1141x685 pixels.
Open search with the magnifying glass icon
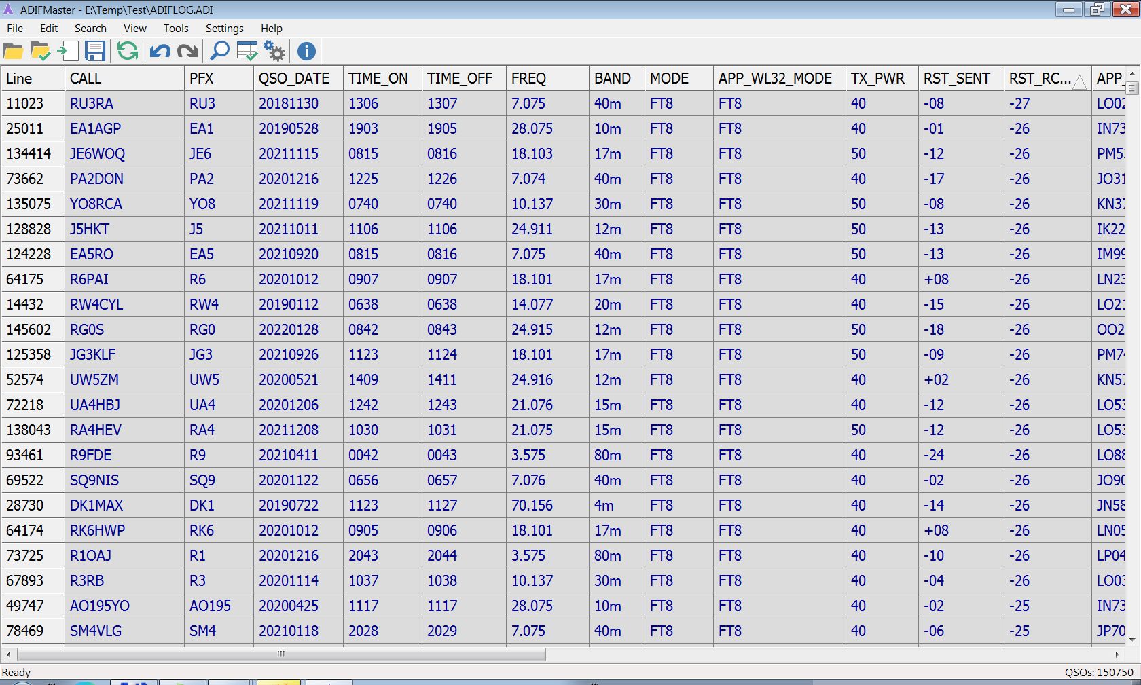pyautogui.click(x=219, y=52)
